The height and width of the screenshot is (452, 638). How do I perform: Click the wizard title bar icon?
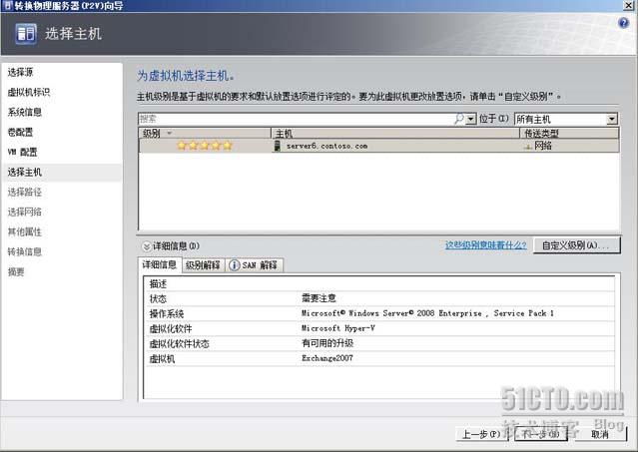pos(7,5)
